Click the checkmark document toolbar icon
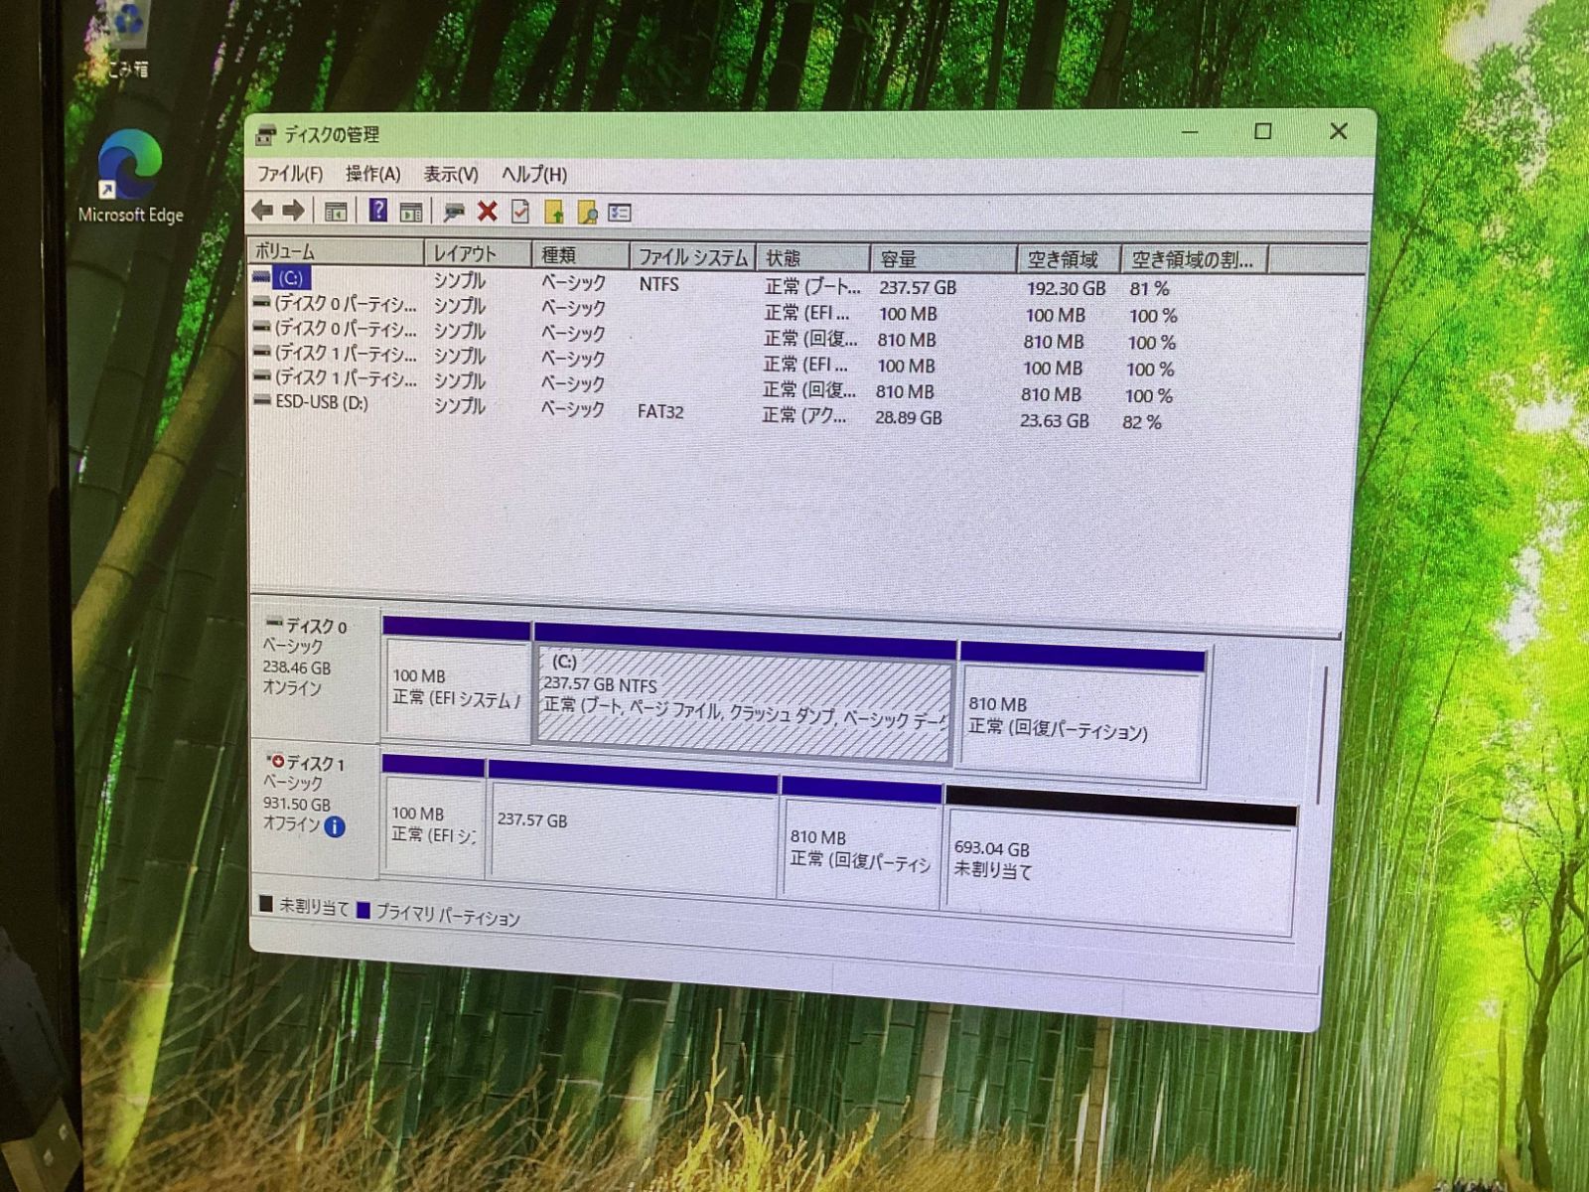This screenshot has width=1589, height=1192. [518, 211]
